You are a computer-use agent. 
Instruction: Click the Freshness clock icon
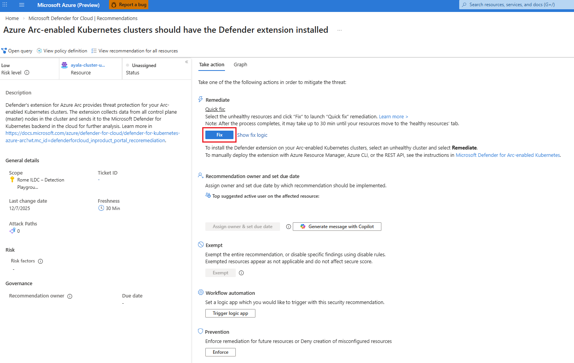point(101,208)
